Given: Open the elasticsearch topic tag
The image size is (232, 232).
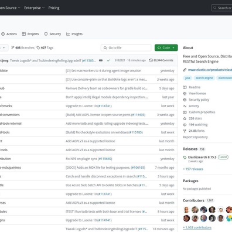Looking at the screenshot, I should point(224,78).
